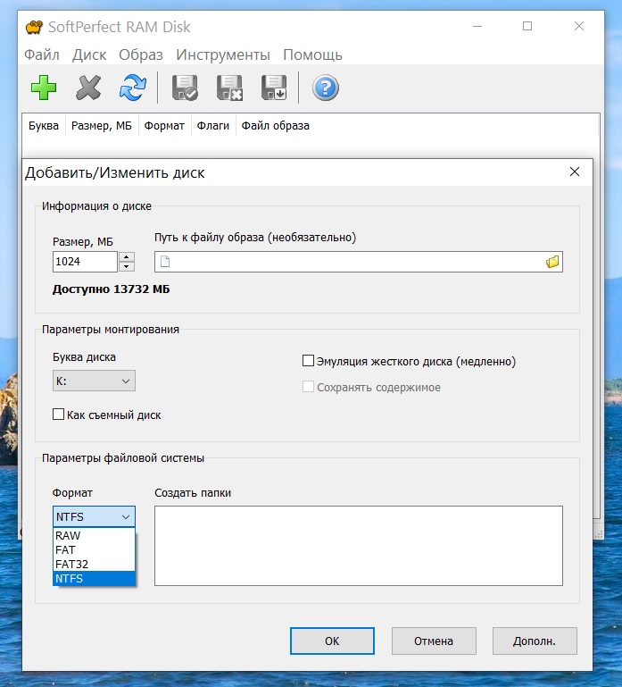The width and height of the screenshot is (622, 687).
Task: Open the Инструменты menu
Action: pos(223,54)
